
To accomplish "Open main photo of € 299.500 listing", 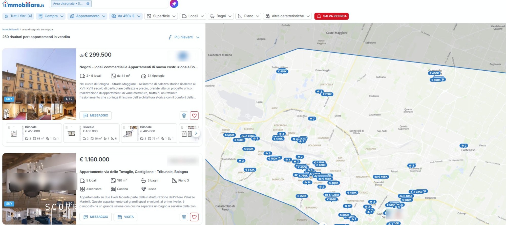I will 39,76.
